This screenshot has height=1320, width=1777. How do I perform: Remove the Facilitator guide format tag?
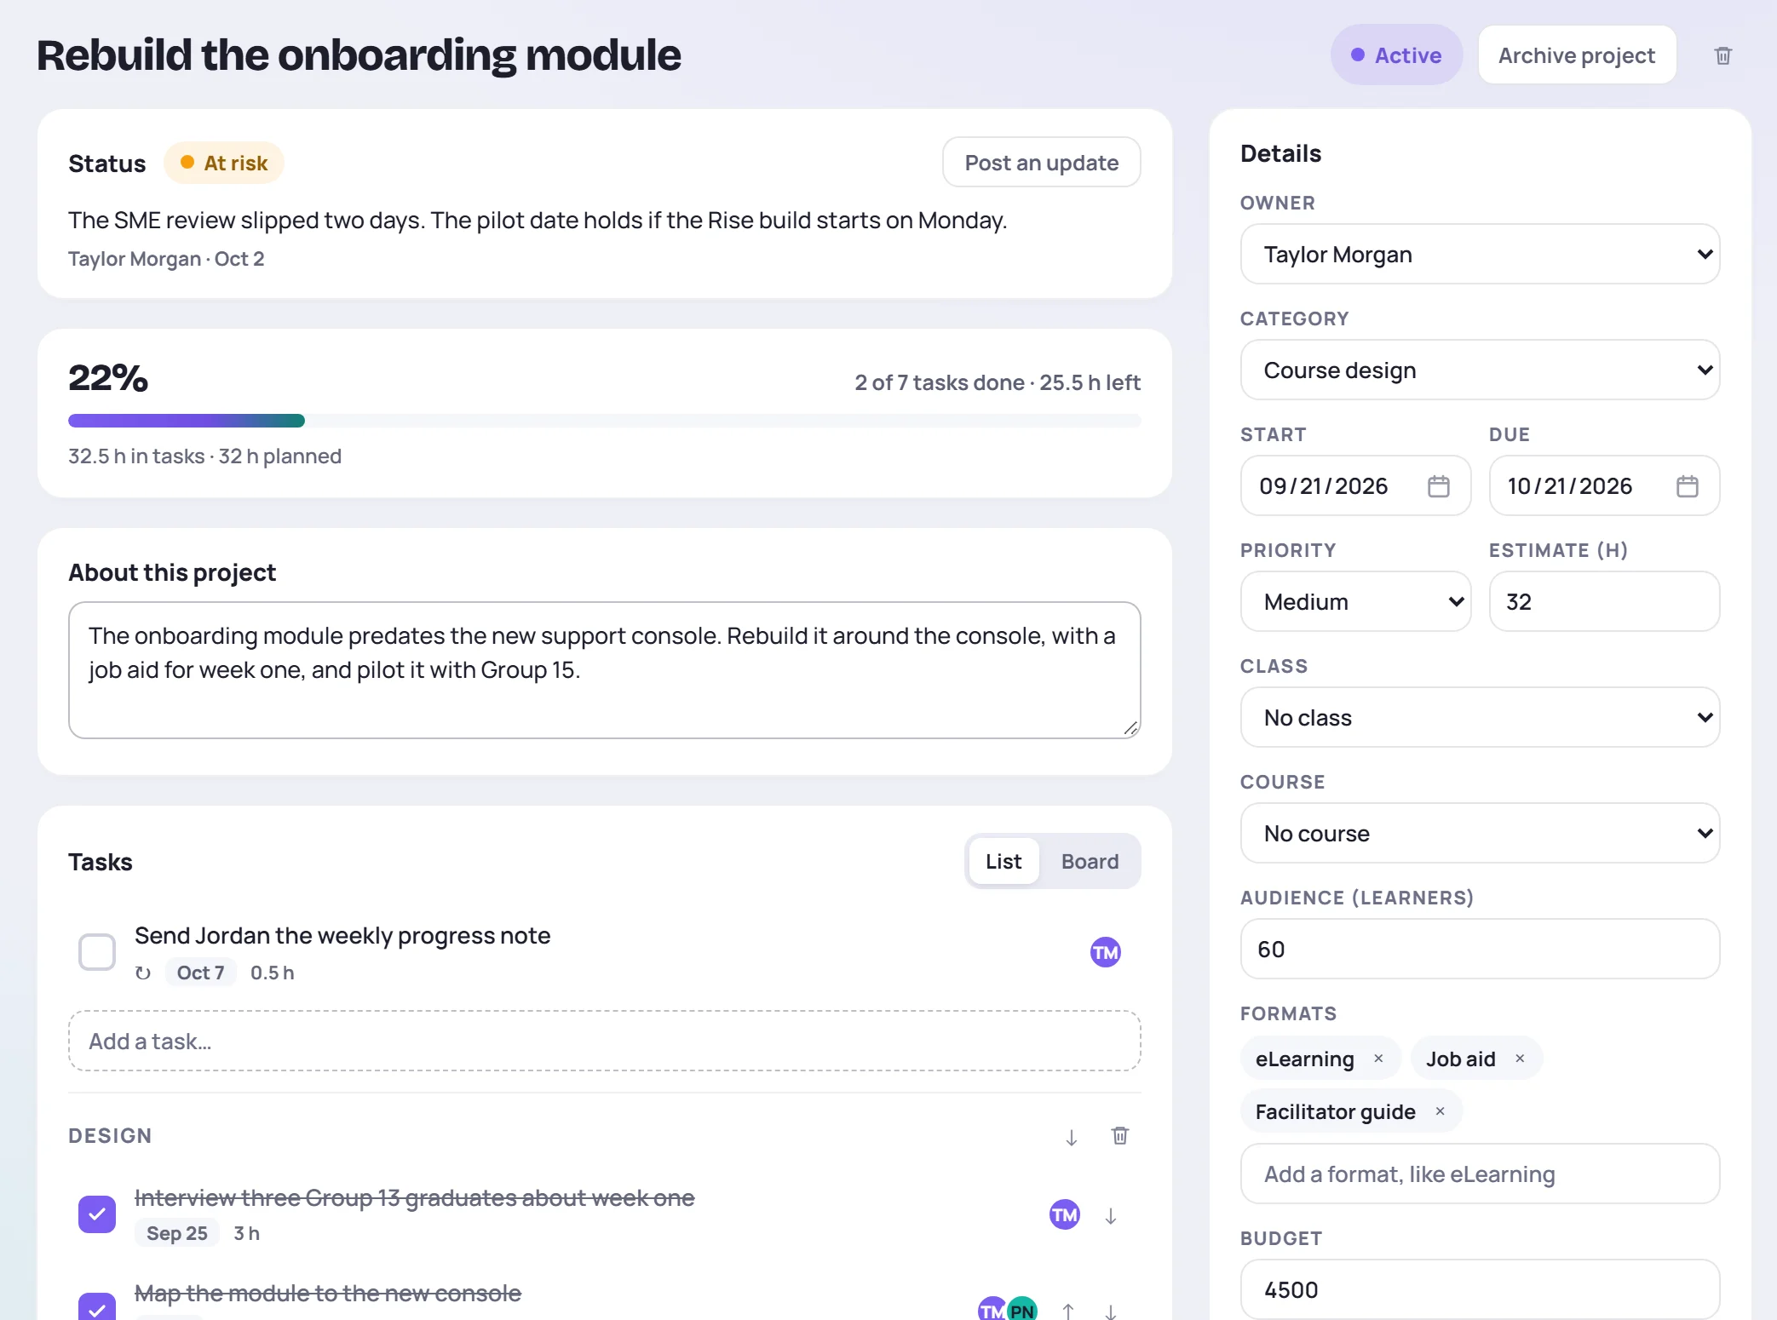(1440, 1111)
